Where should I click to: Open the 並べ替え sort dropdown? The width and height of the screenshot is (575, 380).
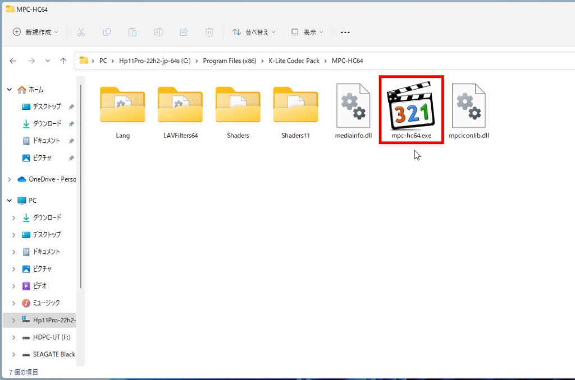pyautogui.click(x=254, y=33)
